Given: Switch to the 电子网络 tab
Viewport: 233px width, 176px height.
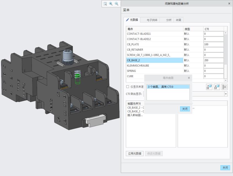Looking at the screenshot, I should [152, 20].
